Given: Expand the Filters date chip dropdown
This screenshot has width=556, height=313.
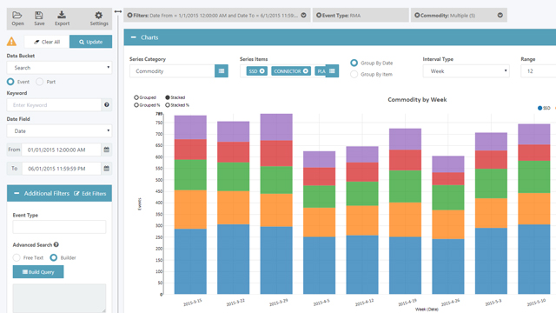Looking at the screenshot, I should 303,16.
